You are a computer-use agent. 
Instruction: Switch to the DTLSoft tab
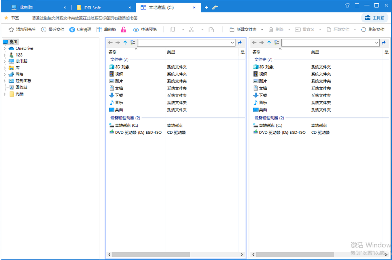[93, 7]
